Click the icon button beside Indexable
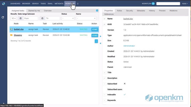This screenshot has width=191, height=107. pyautogui.click(x=105, y=95)
